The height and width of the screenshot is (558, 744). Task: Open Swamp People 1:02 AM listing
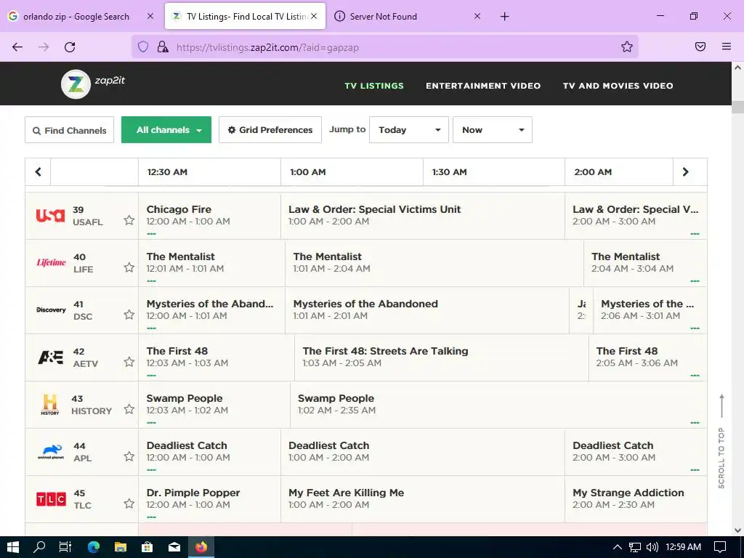[x=498, y=404]
